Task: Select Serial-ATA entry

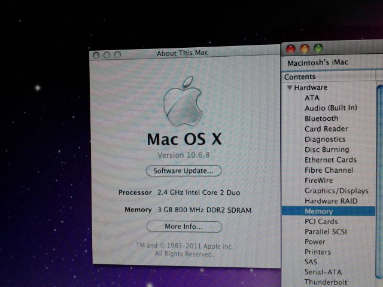Action: (323, 272)
